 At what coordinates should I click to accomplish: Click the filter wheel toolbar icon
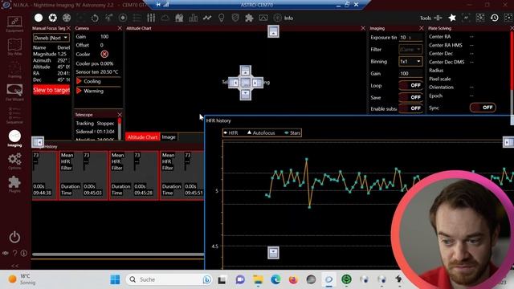click(67, 18)
